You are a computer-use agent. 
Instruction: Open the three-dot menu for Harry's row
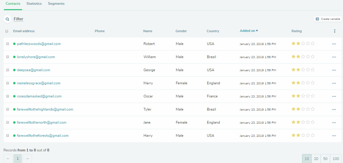[334, 136]
